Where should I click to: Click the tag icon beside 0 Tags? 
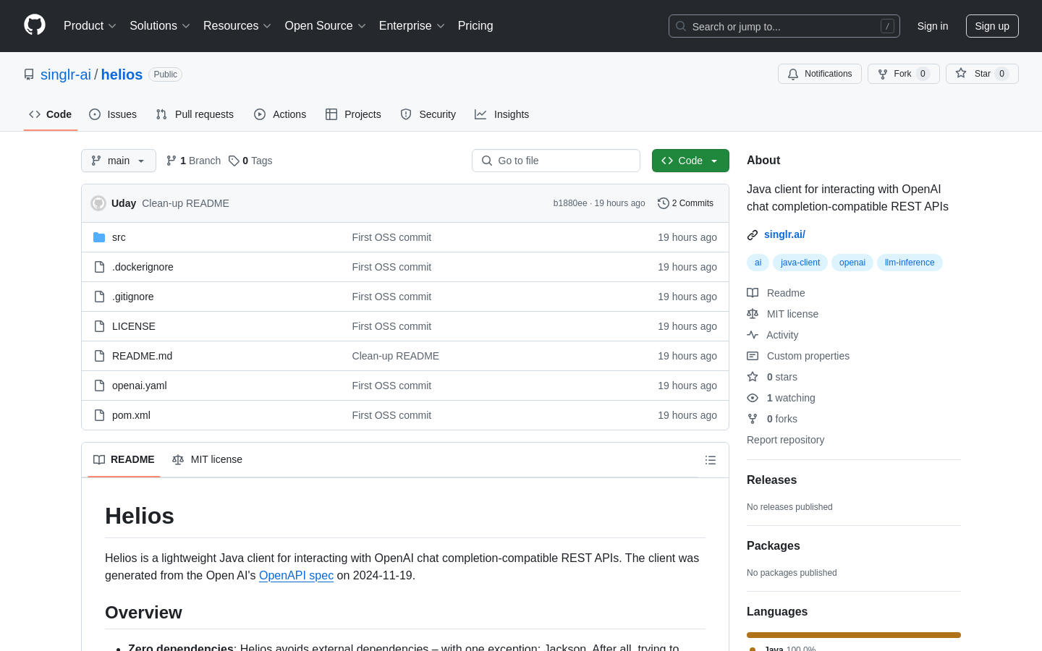[x=234, y=161]
